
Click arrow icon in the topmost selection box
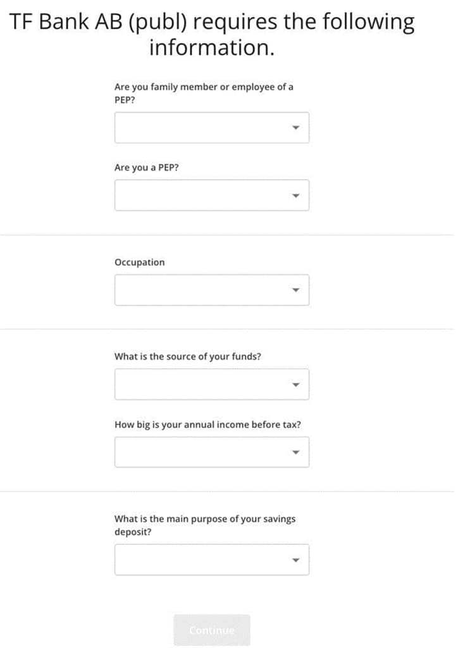296,127
